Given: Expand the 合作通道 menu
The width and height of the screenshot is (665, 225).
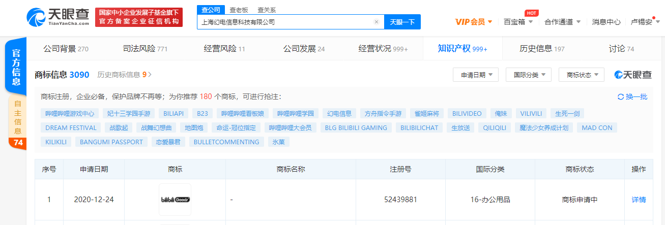Looking at the screenshot, I should click(562, 22).
